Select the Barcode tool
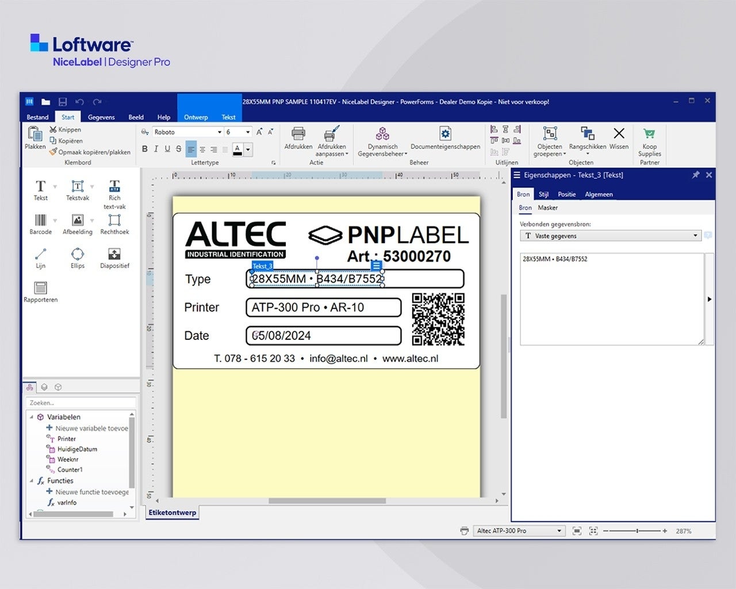This screenshot has height=589, width=736. 40,223
